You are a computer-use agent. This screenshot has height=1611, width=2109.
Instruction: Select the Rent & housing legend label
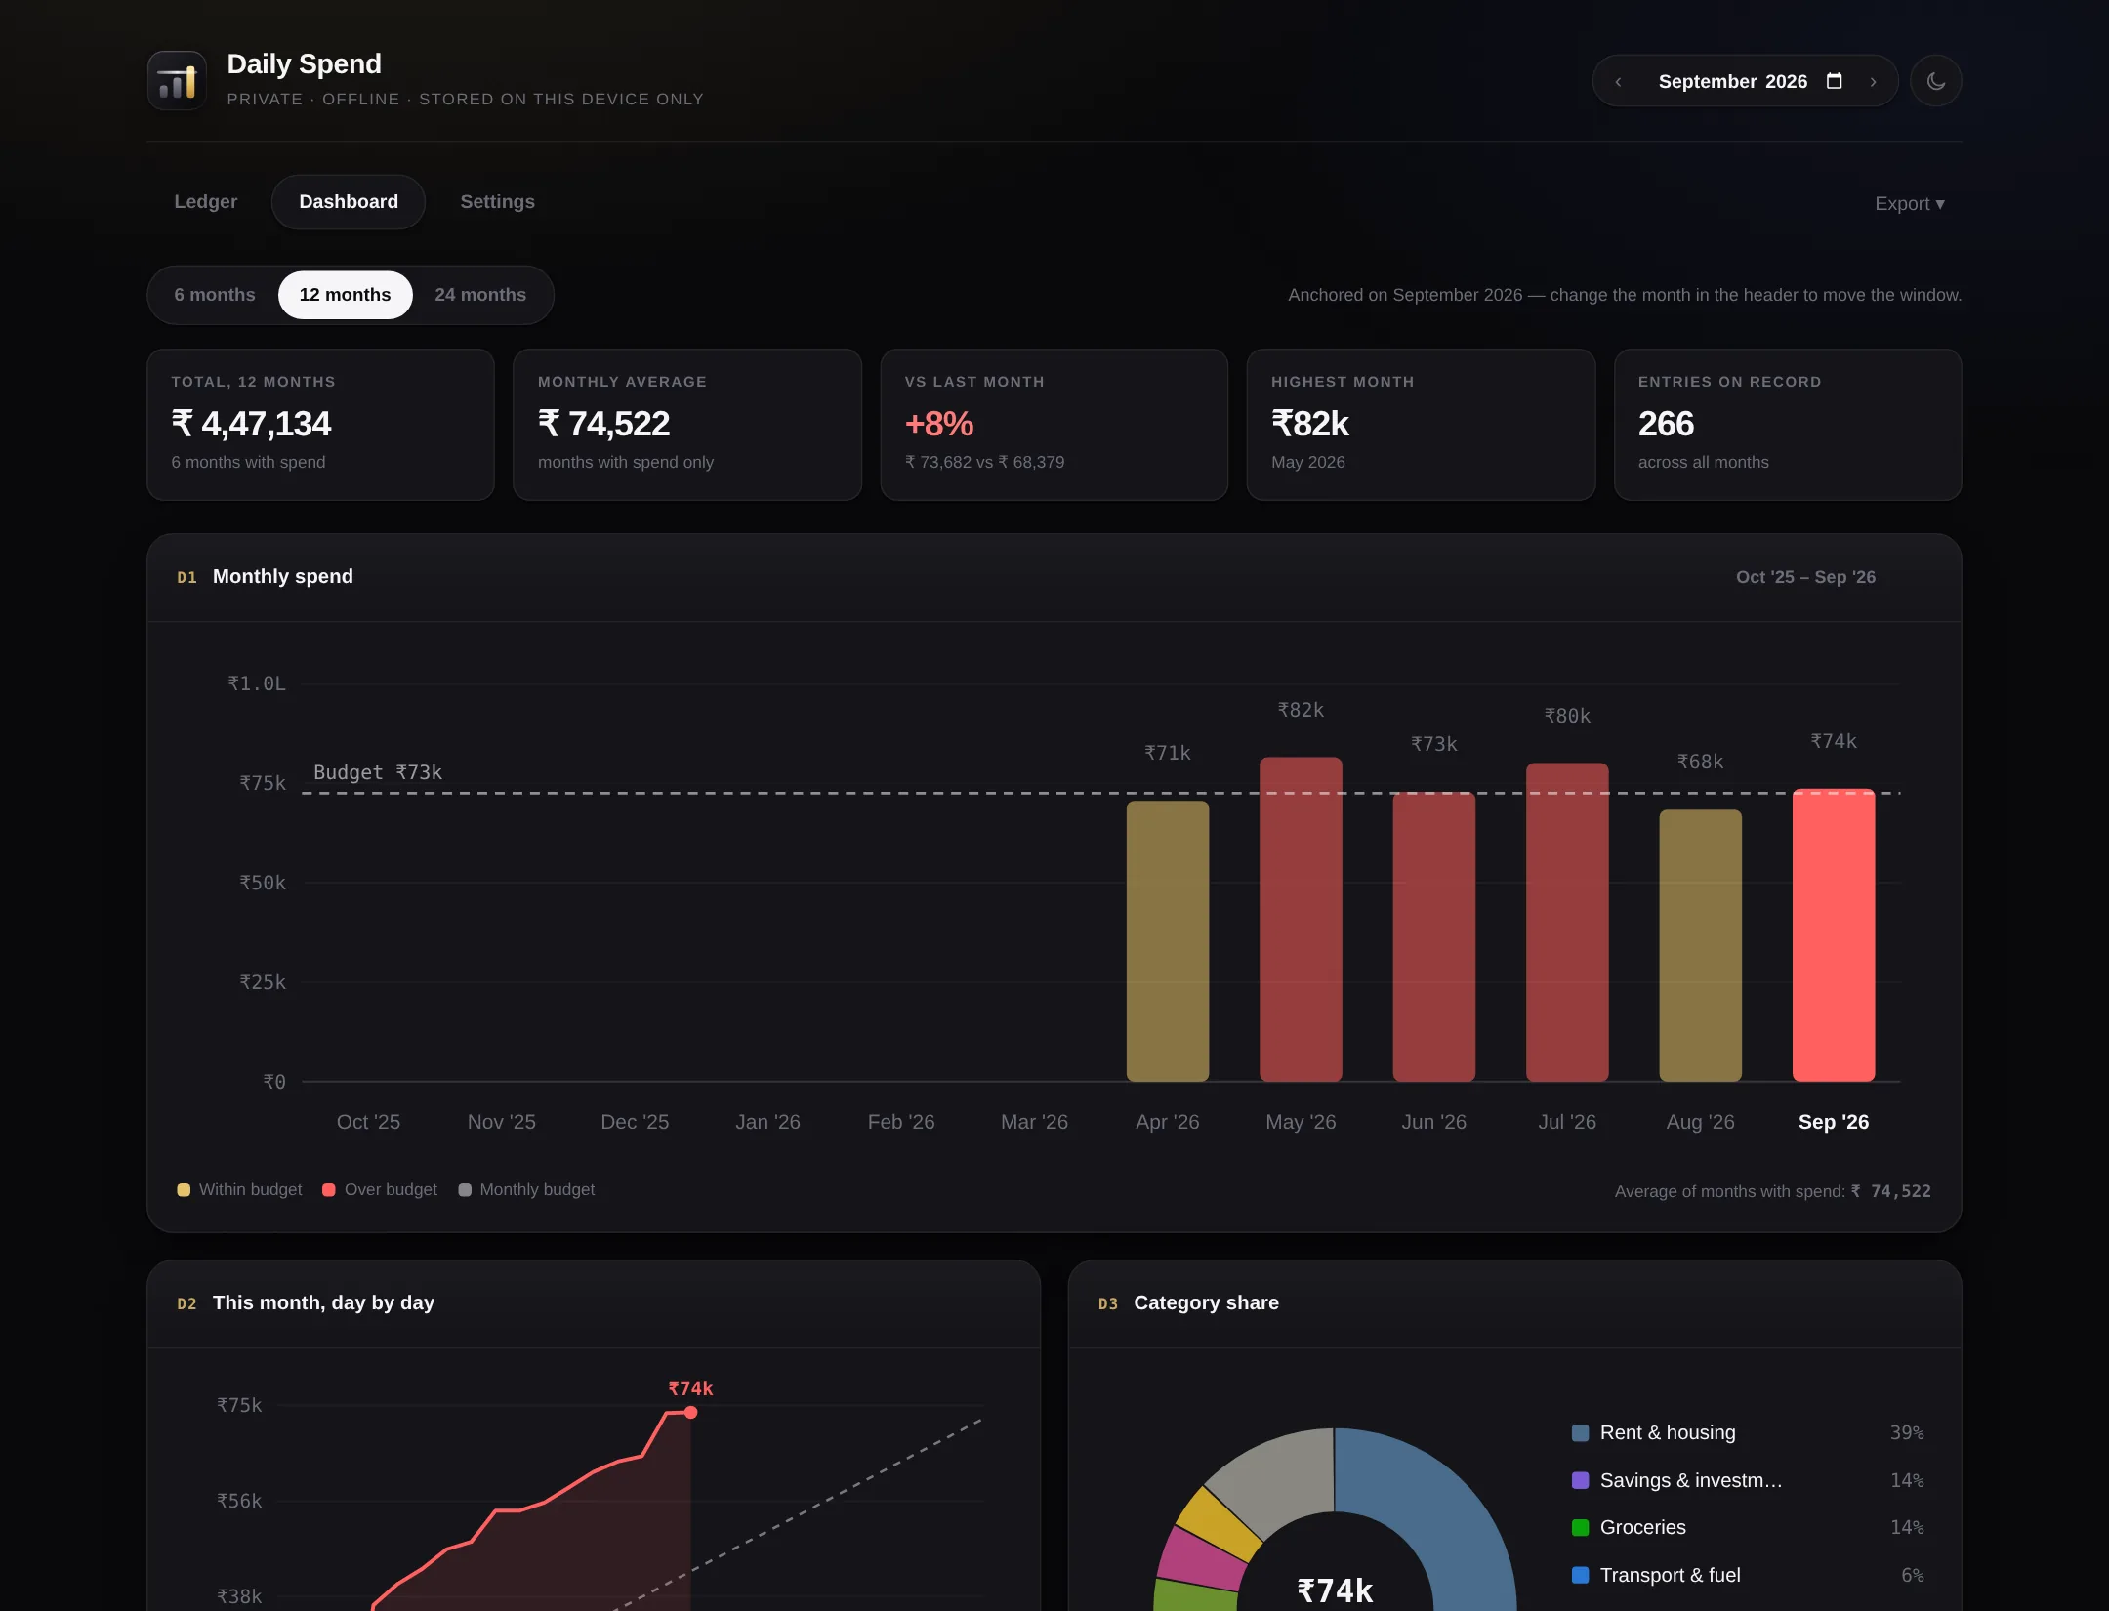tap(1668, 1433)
